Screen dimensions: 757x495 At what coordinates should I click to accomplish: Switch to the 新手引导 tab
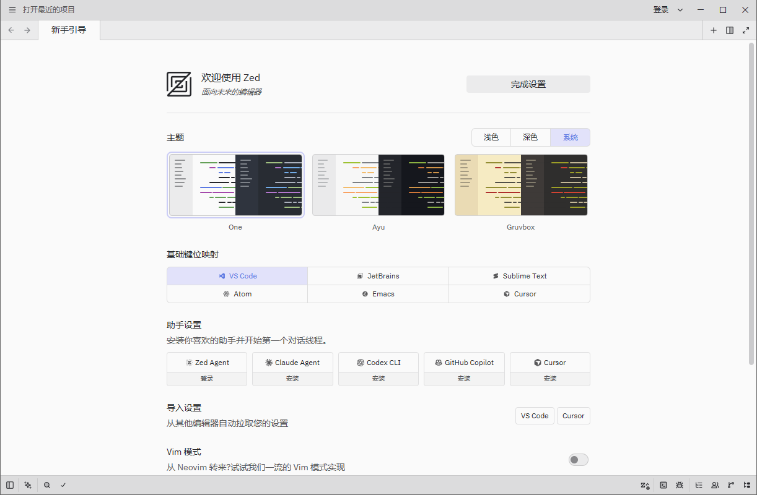(x=69, y=30)
